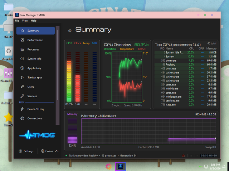Open the notification bell in system tray

(224, 166)
